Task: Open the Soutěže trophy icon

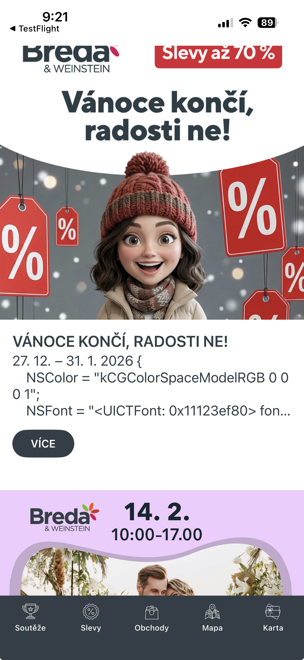Action: pos(30,611)
